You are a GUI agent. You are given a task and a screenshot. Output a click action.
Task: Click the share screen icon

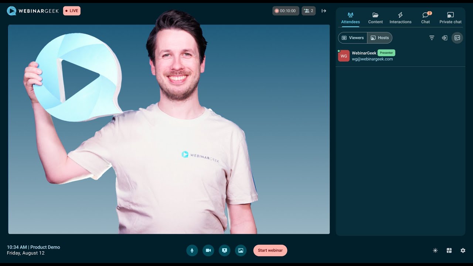point(224,250)
